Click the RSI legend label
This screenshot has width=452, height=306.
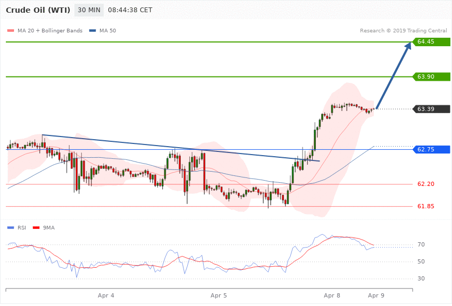point(22,228)
